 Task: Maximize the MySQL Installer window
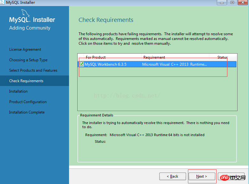232,2
